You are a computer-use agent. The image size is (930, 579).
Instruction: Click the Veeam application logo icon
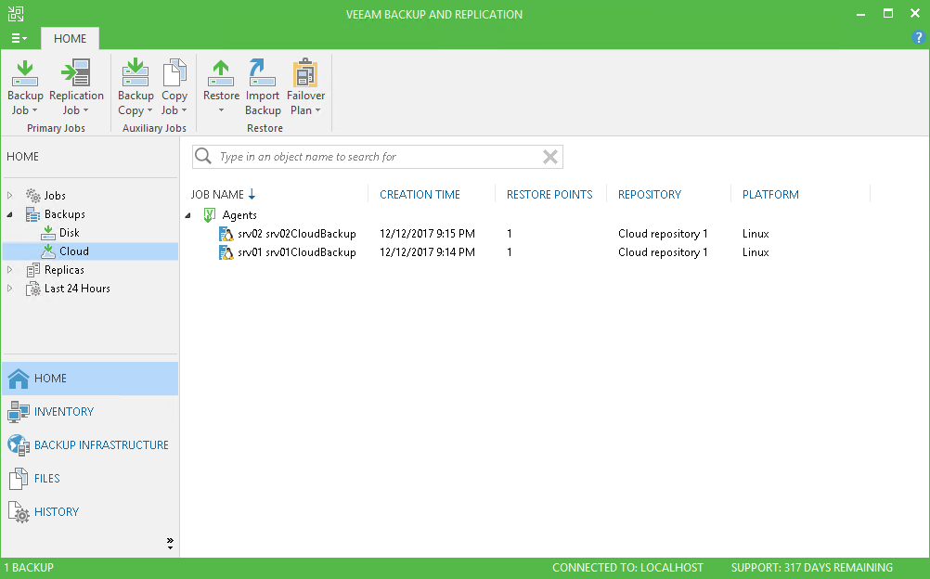16,14
